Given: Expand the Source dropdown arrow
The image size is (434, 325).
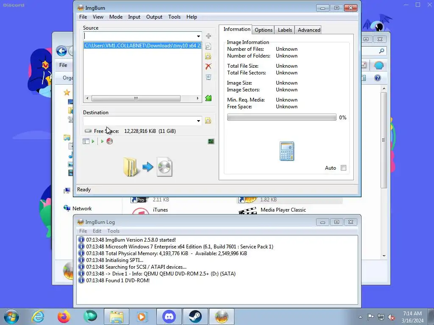Looking at the screenshot, I should [x=198, y=36].
